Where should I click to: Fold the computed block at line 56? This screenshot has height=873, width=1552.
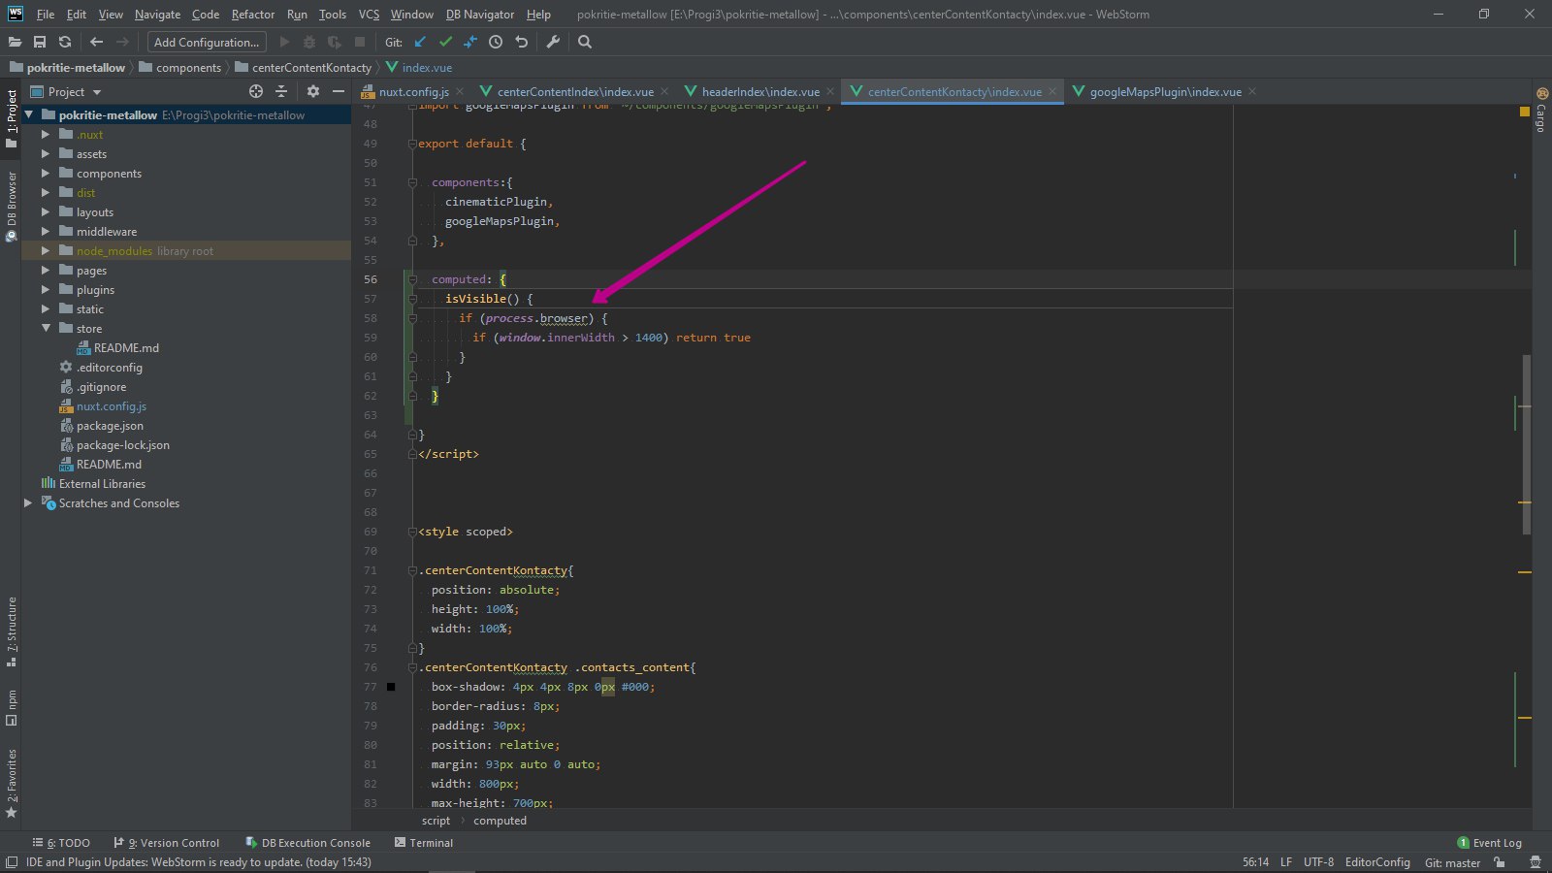[412, 279]
